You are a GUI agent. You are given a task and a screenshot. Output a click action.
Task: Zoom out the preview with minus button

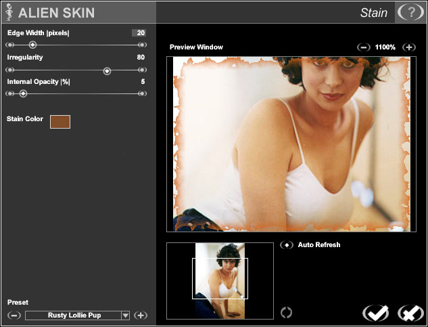364,47
